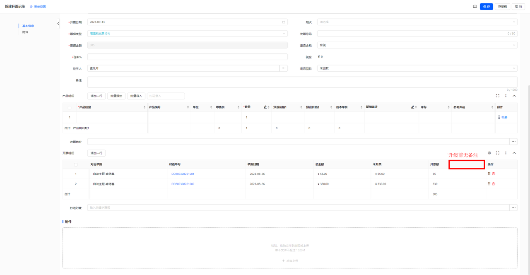Click the 发票号码 input field
Viewport: 530px width, 275px height.
pos(417,34)
